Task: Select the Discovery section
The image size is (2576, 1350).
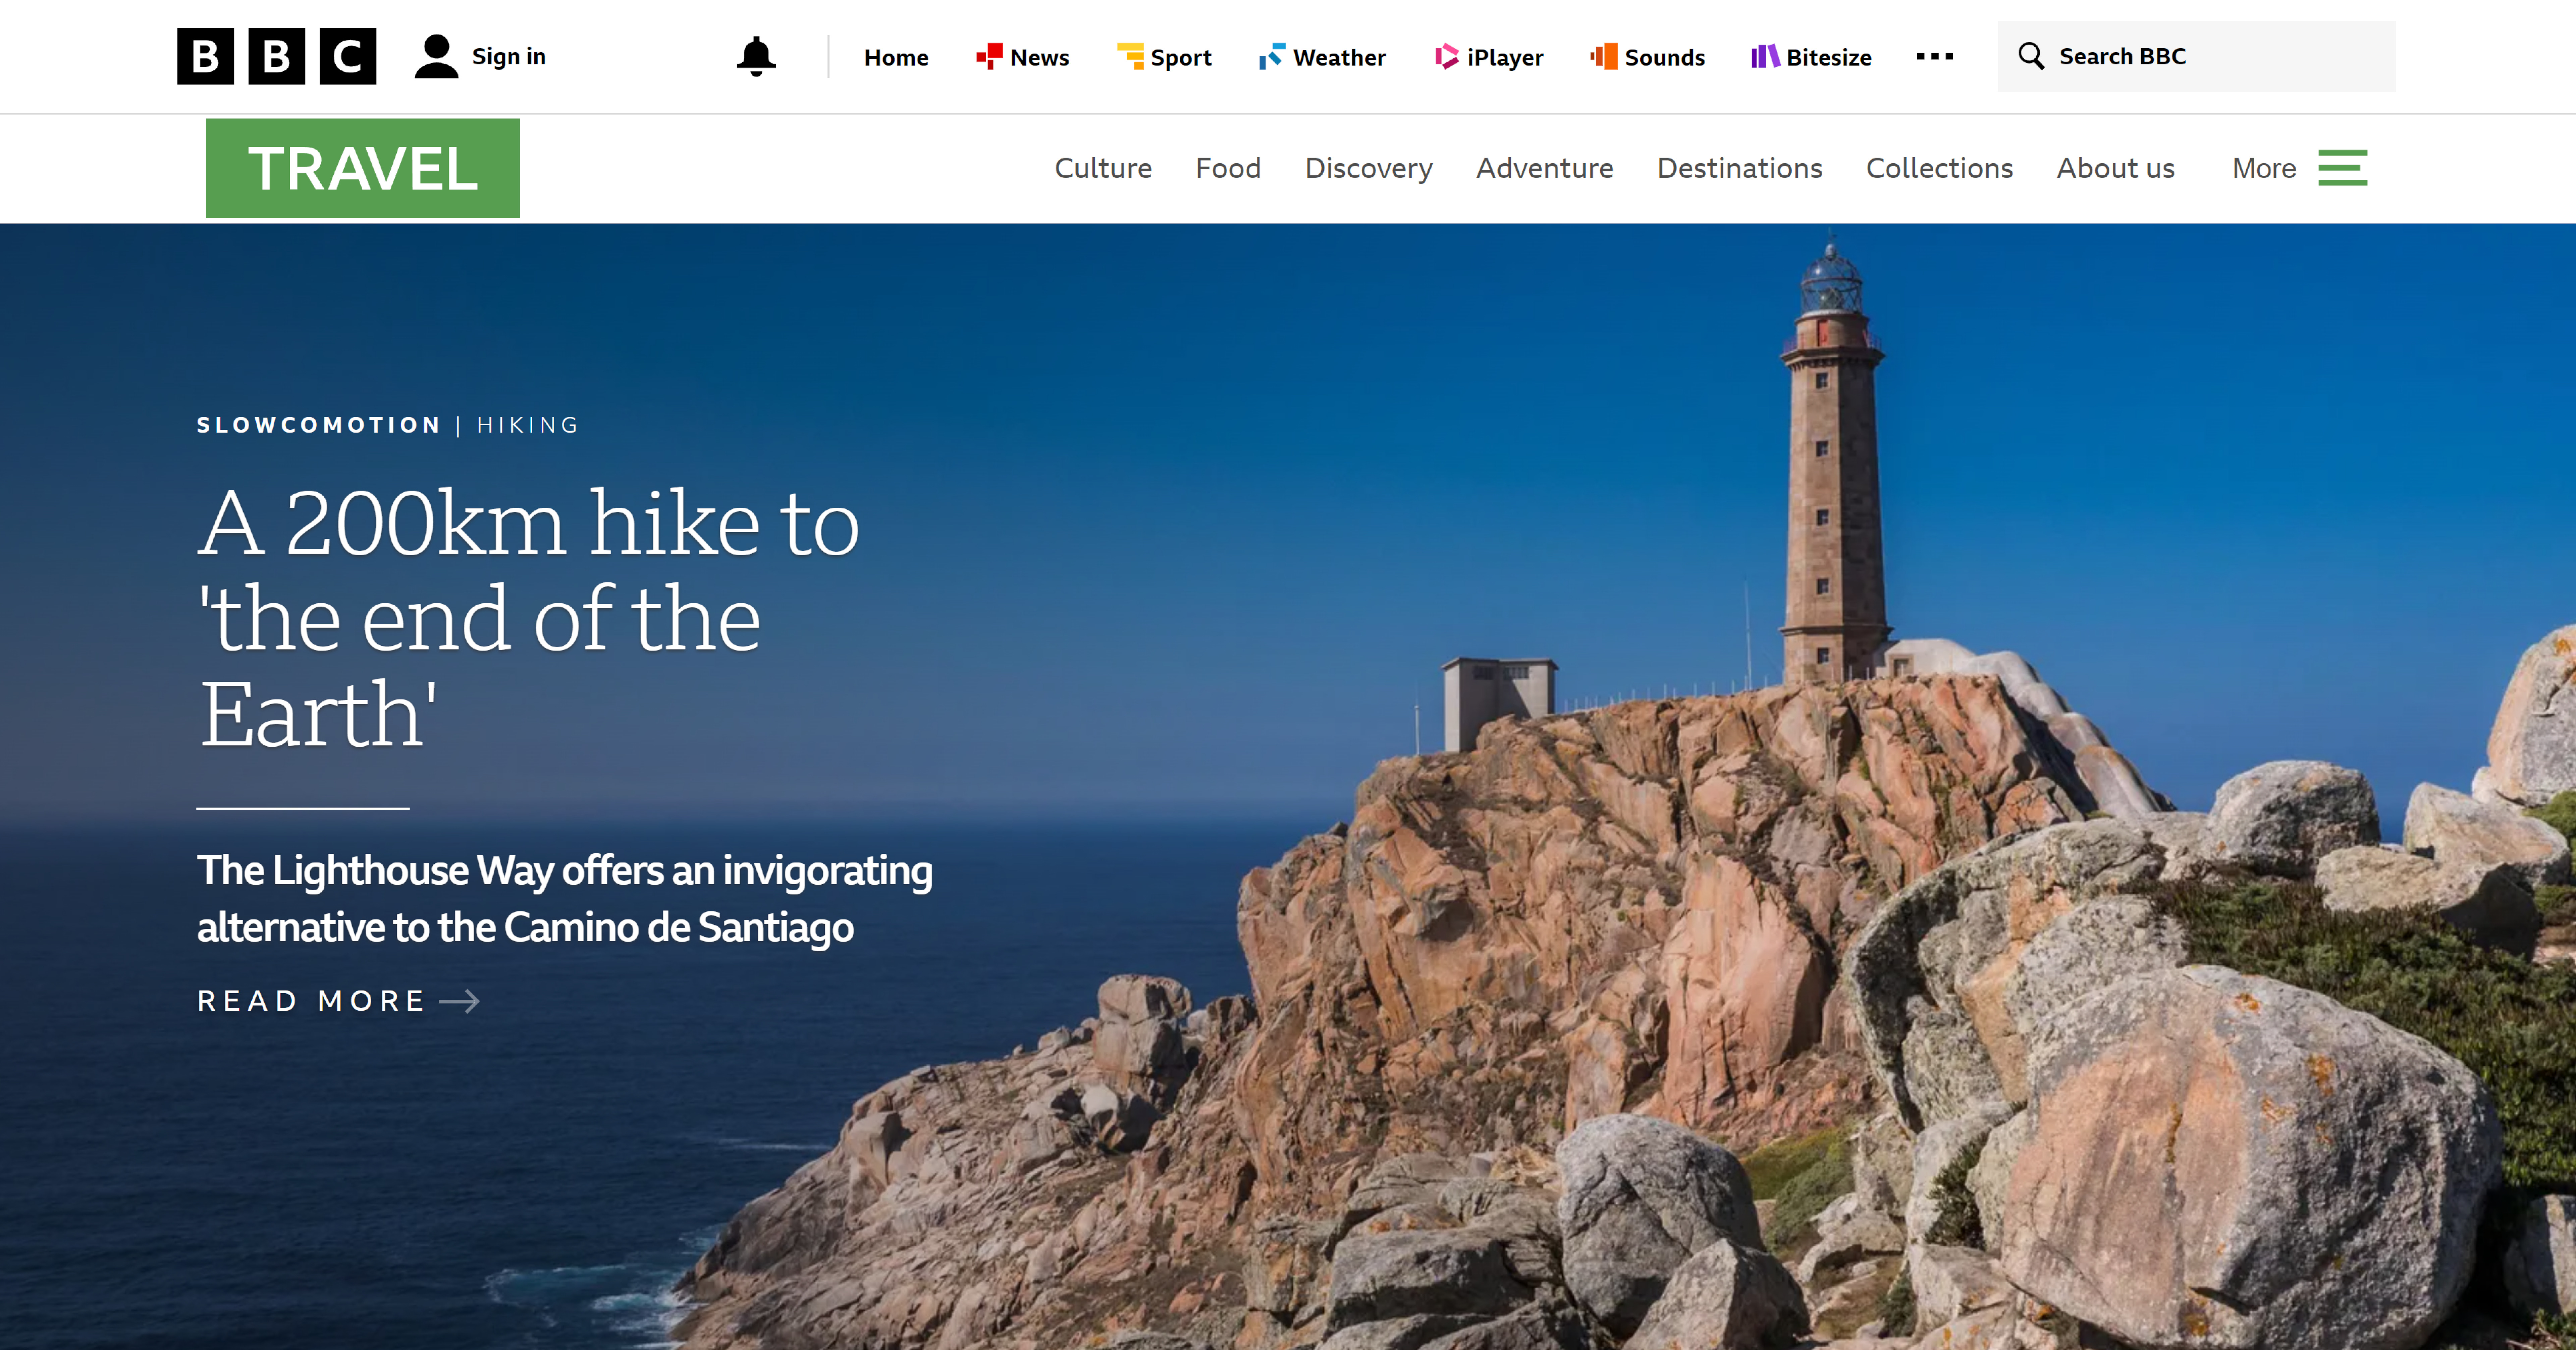Action: (1368, 168)
